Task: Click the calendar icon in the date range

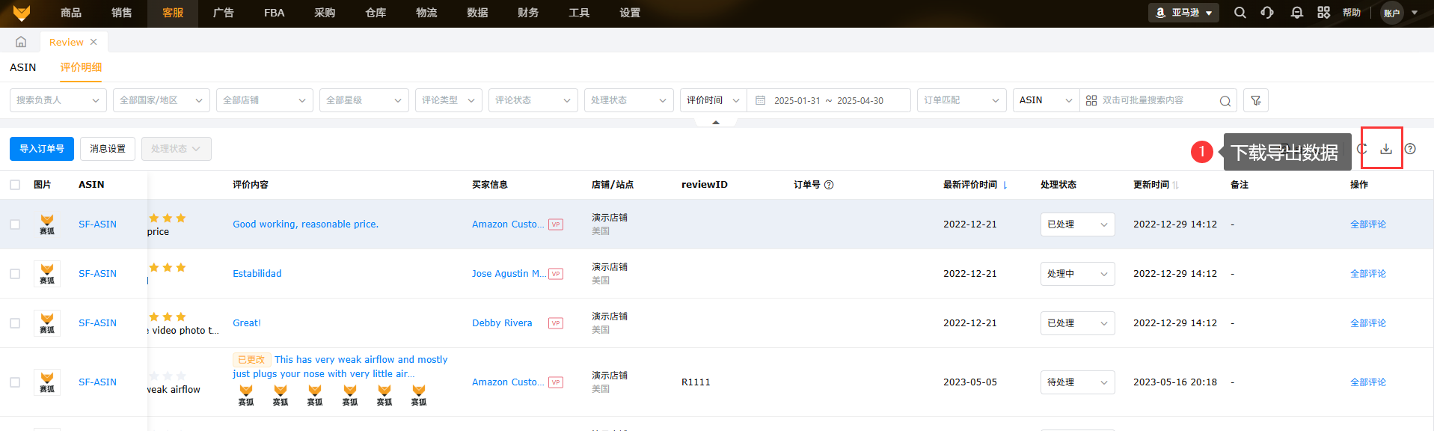Action: tap(760, 100)
